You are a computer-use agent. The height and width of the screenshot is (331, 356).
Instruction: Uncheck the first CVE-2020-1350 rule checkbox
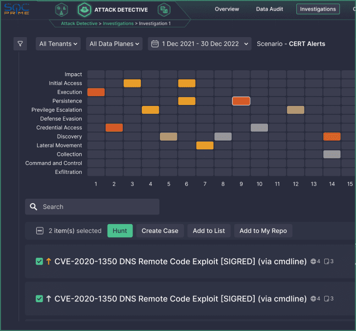(x=40, y=262)
